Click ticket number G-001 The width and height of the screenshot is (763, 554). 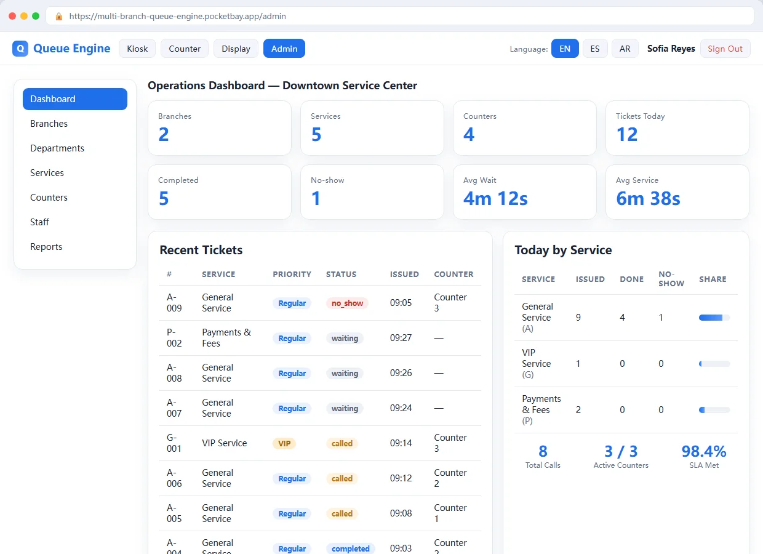(x=174, y=443)
